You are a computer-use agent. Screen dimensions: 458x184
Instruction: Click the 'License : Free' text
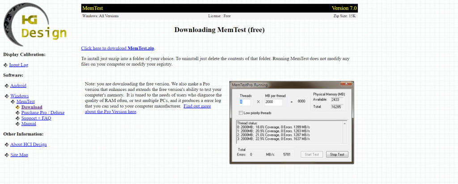click(219, 16)
